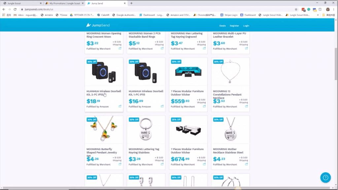Viewport: 338px width, 190px height.
Task: Go back to the previous page
Action: [x=4, y=9]
